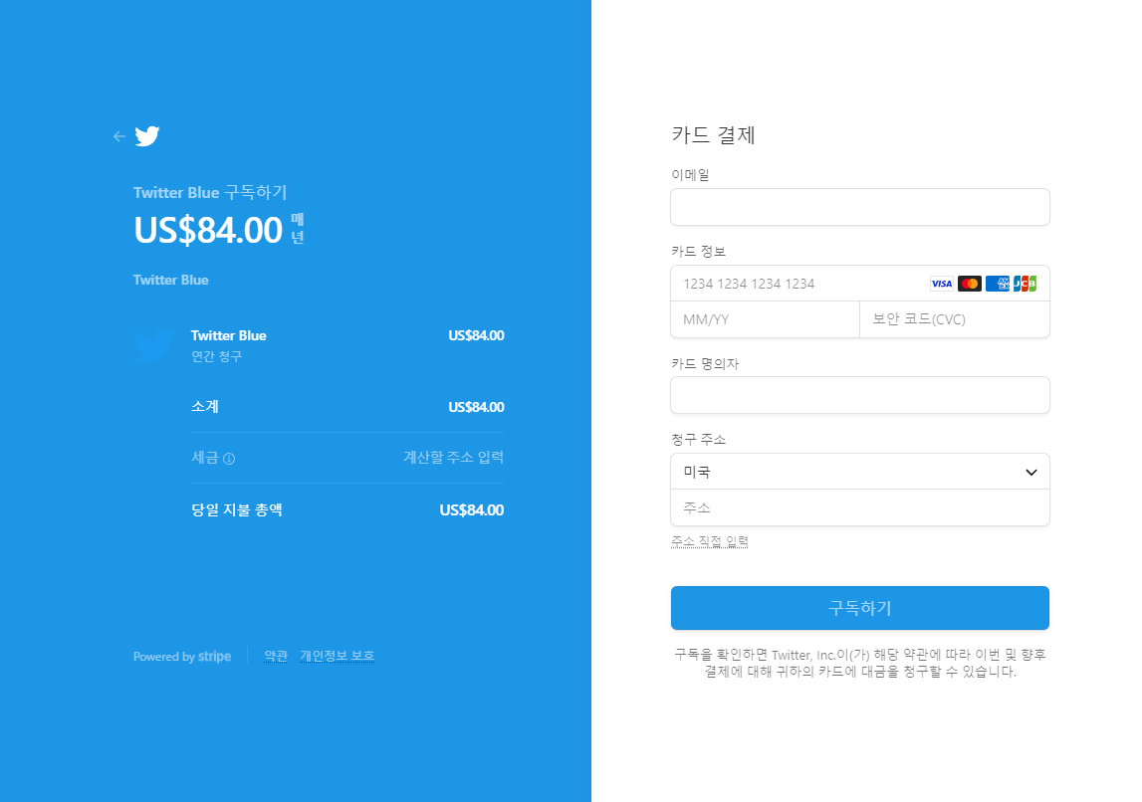Click the large US$84.00 price heading

pyautogui.click(x=208, y=230)
